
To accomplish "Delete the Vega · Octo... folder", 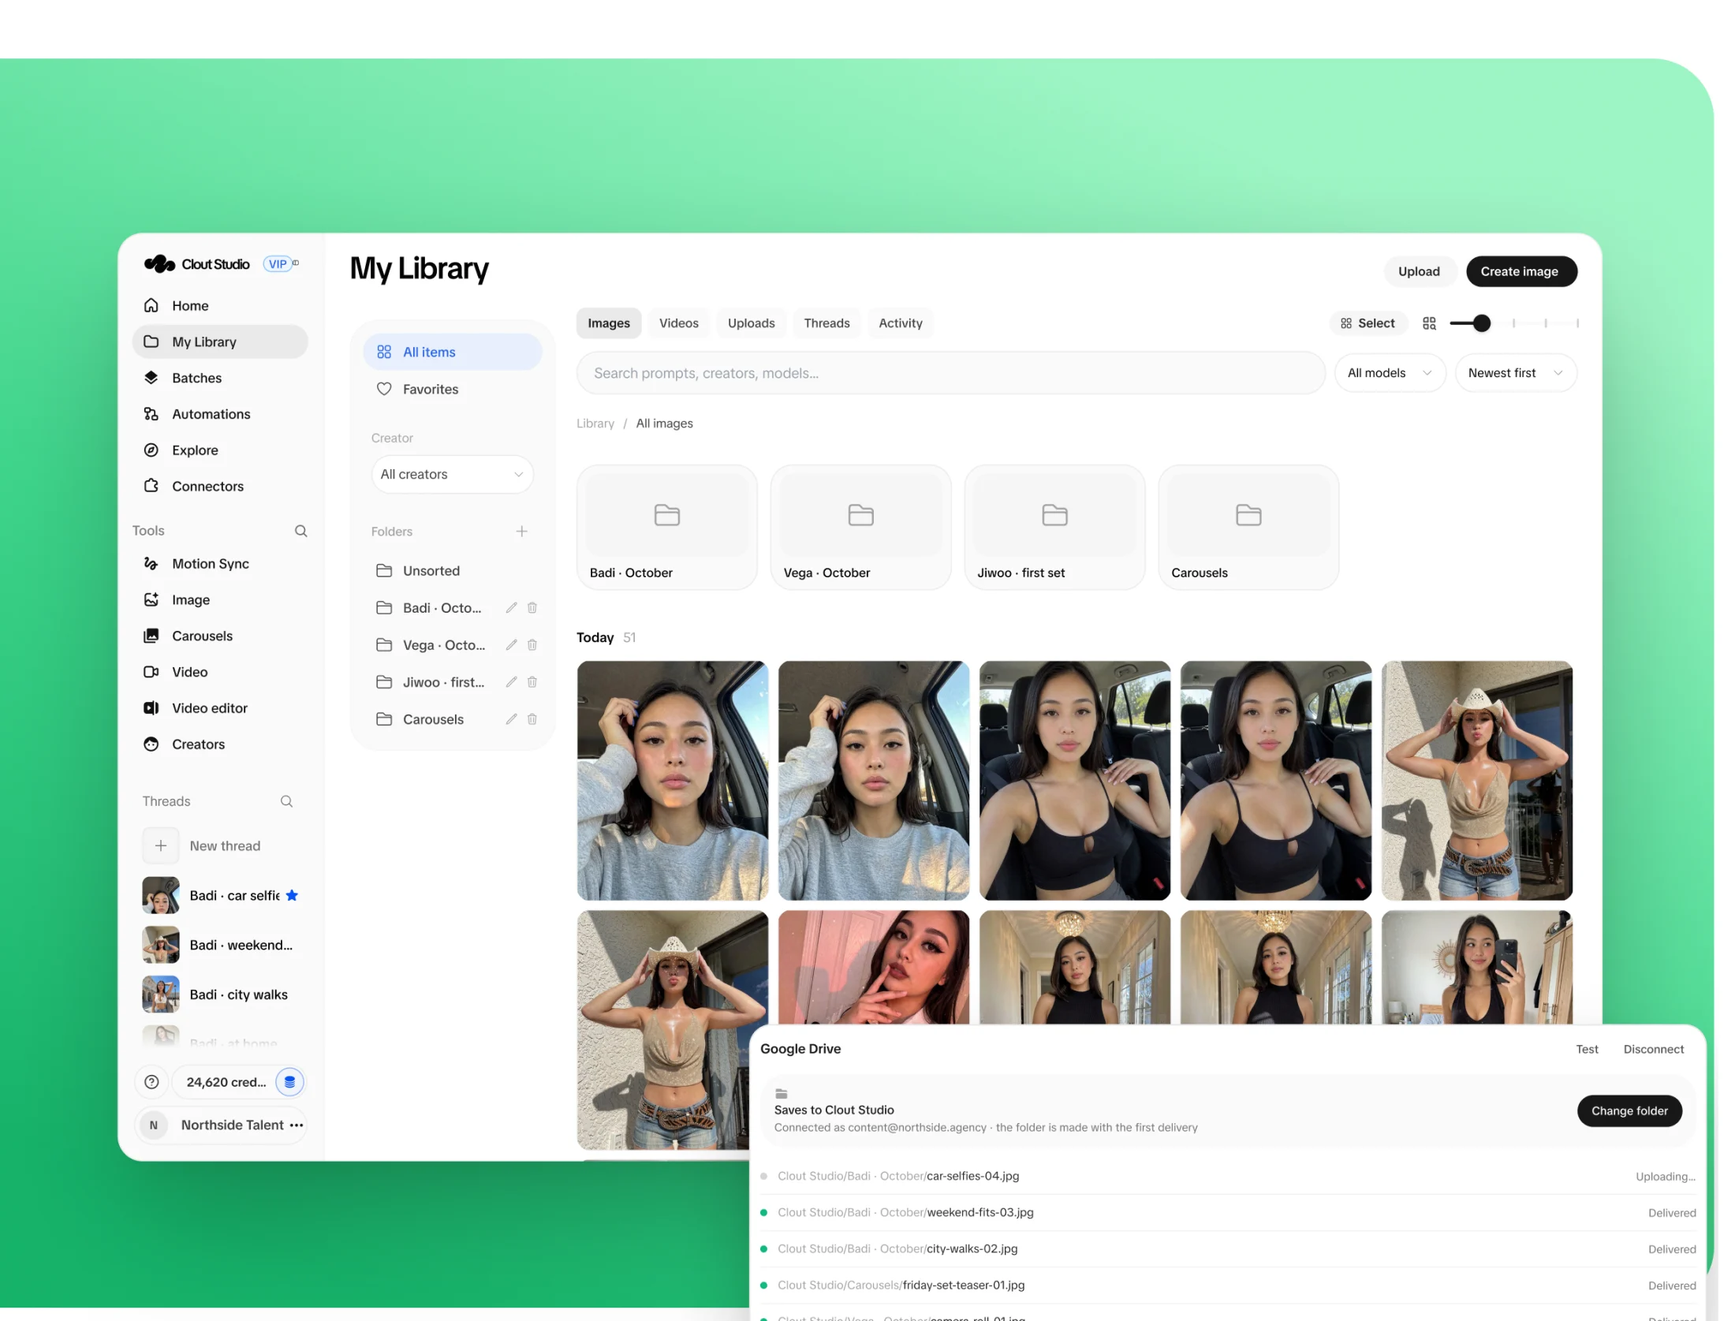I will [532, 646].
